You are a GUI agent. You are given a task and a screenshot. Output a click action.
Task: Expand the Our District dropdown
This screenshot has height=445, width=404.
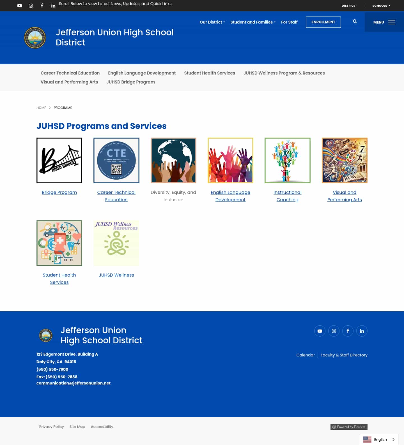tap(212, 22)
